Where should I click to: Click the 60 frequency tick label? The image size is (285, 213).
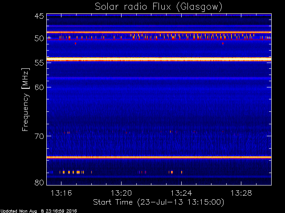coord(39,87)
